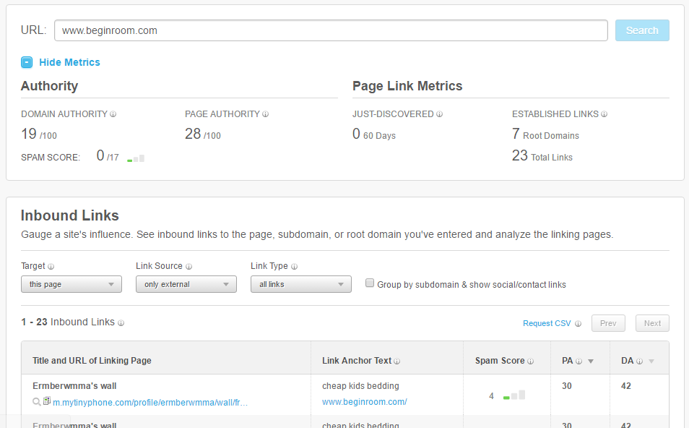Click the Established Links info icon
Image resolution: width=689 pixels, height=428 pixels.
coord(604,114)
